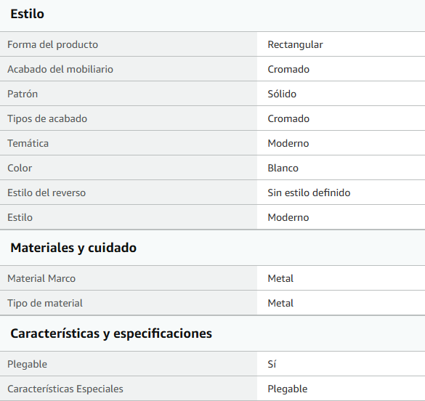The image size is (425, 401).
Task: Select the Tipos de acabado label
Action: tap(47, 118)
